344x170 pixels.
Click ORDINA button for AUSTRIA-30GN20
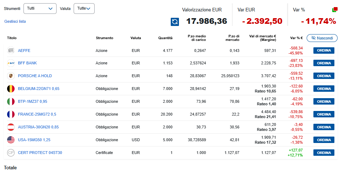324,127
